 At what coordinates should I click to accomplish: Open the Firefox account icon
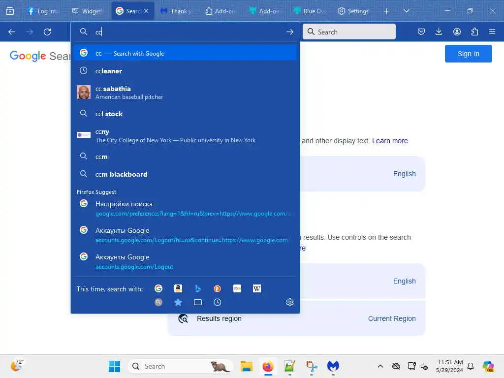tap(457, 31)
